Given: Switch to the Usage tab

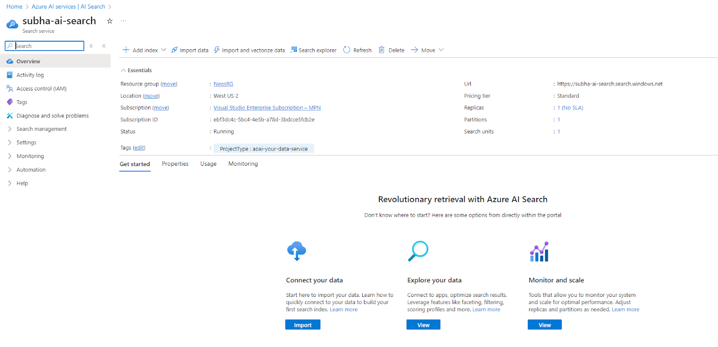Looking at the screenshot, I should click(208, 164).
